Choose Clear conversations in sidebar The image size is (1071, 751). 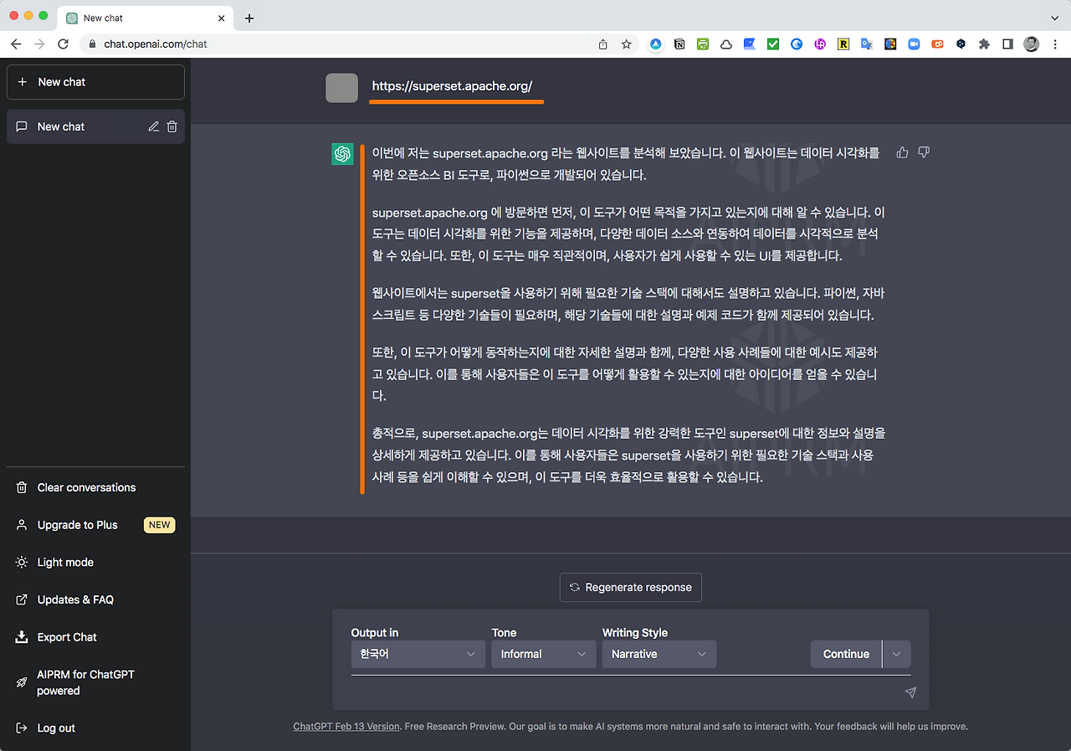[95, 487]
